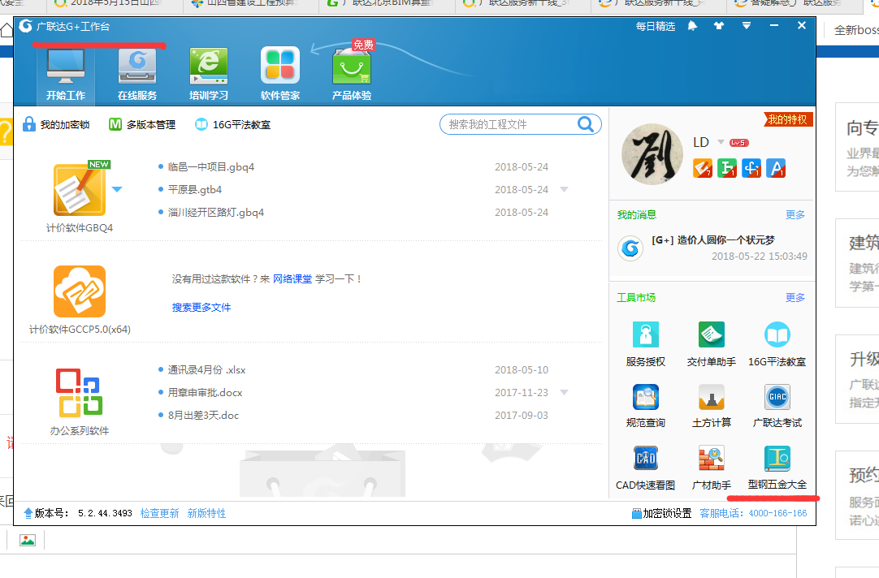Open 交付单助手 tool

(712, 344)
